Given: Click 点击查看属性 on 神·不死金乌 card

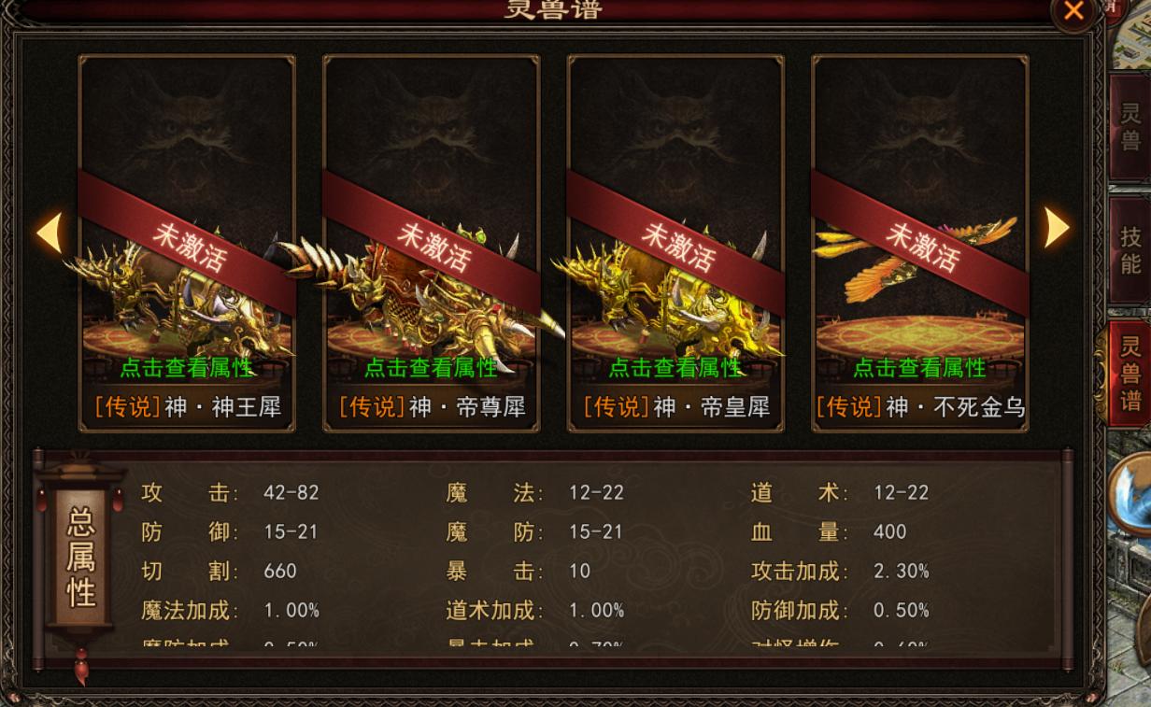Looking at the screenshot, I should [x=920, y=368].
